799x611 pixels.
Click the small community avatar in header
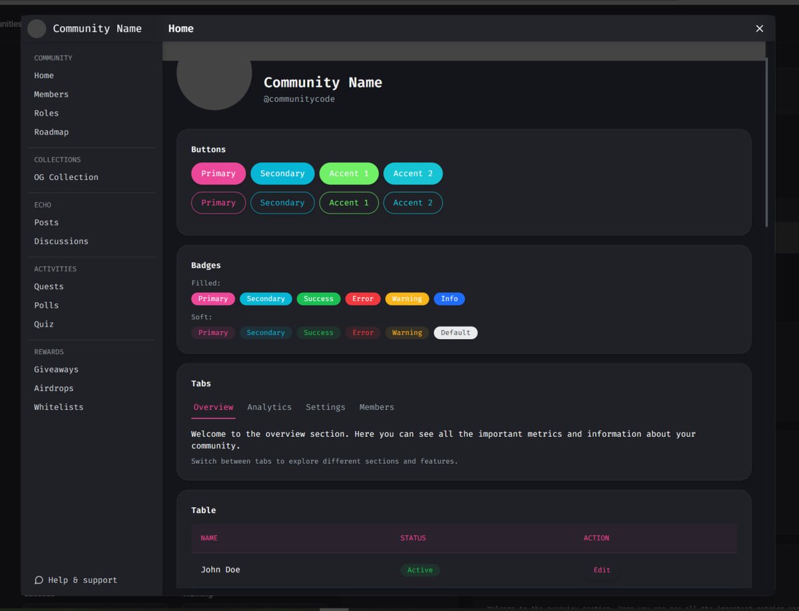37,29
